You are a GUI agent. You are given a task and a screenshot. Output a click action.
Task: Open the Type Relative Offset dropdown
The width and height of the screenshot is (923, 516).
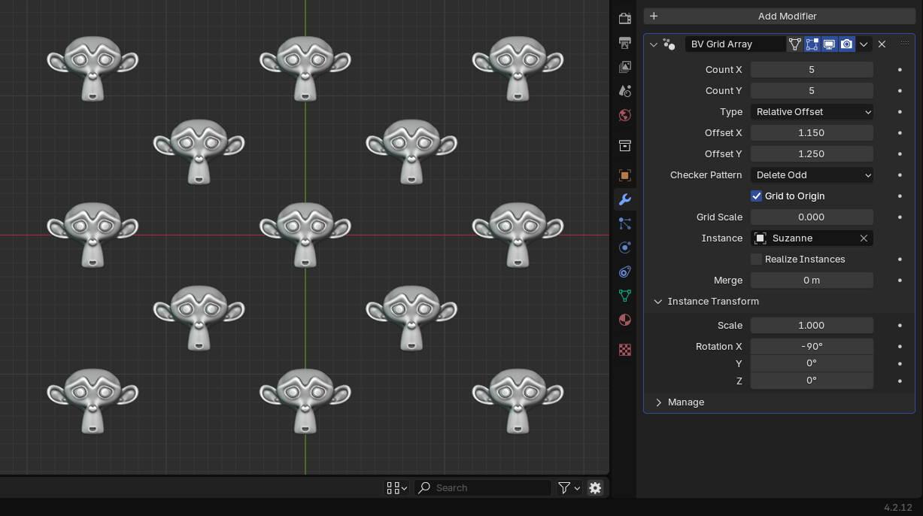click(812, 112)
